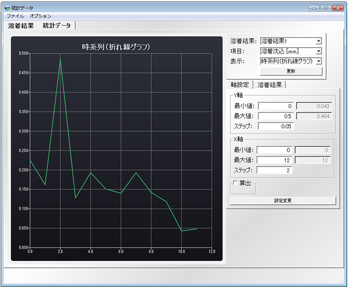Click the Y軸 最小値 input field
This screenshot has height=287, width=348.
[276, 106]
